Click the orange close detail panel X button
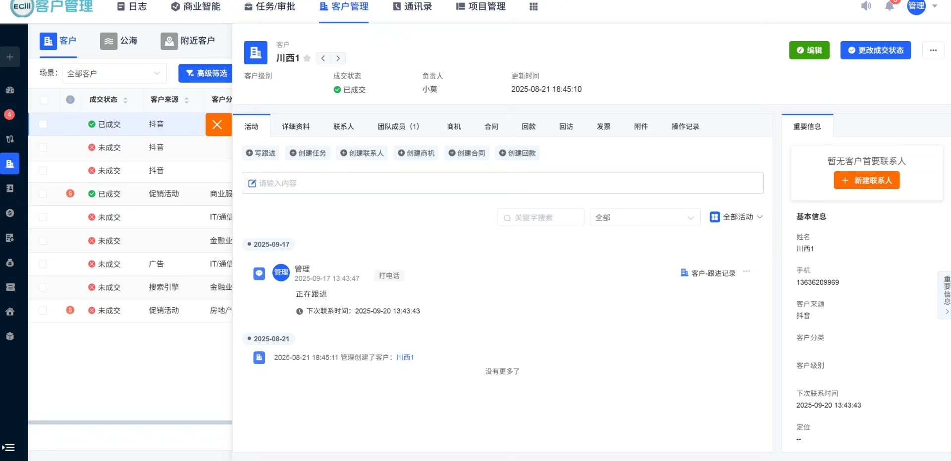951x461 pixels. [217, 125]
